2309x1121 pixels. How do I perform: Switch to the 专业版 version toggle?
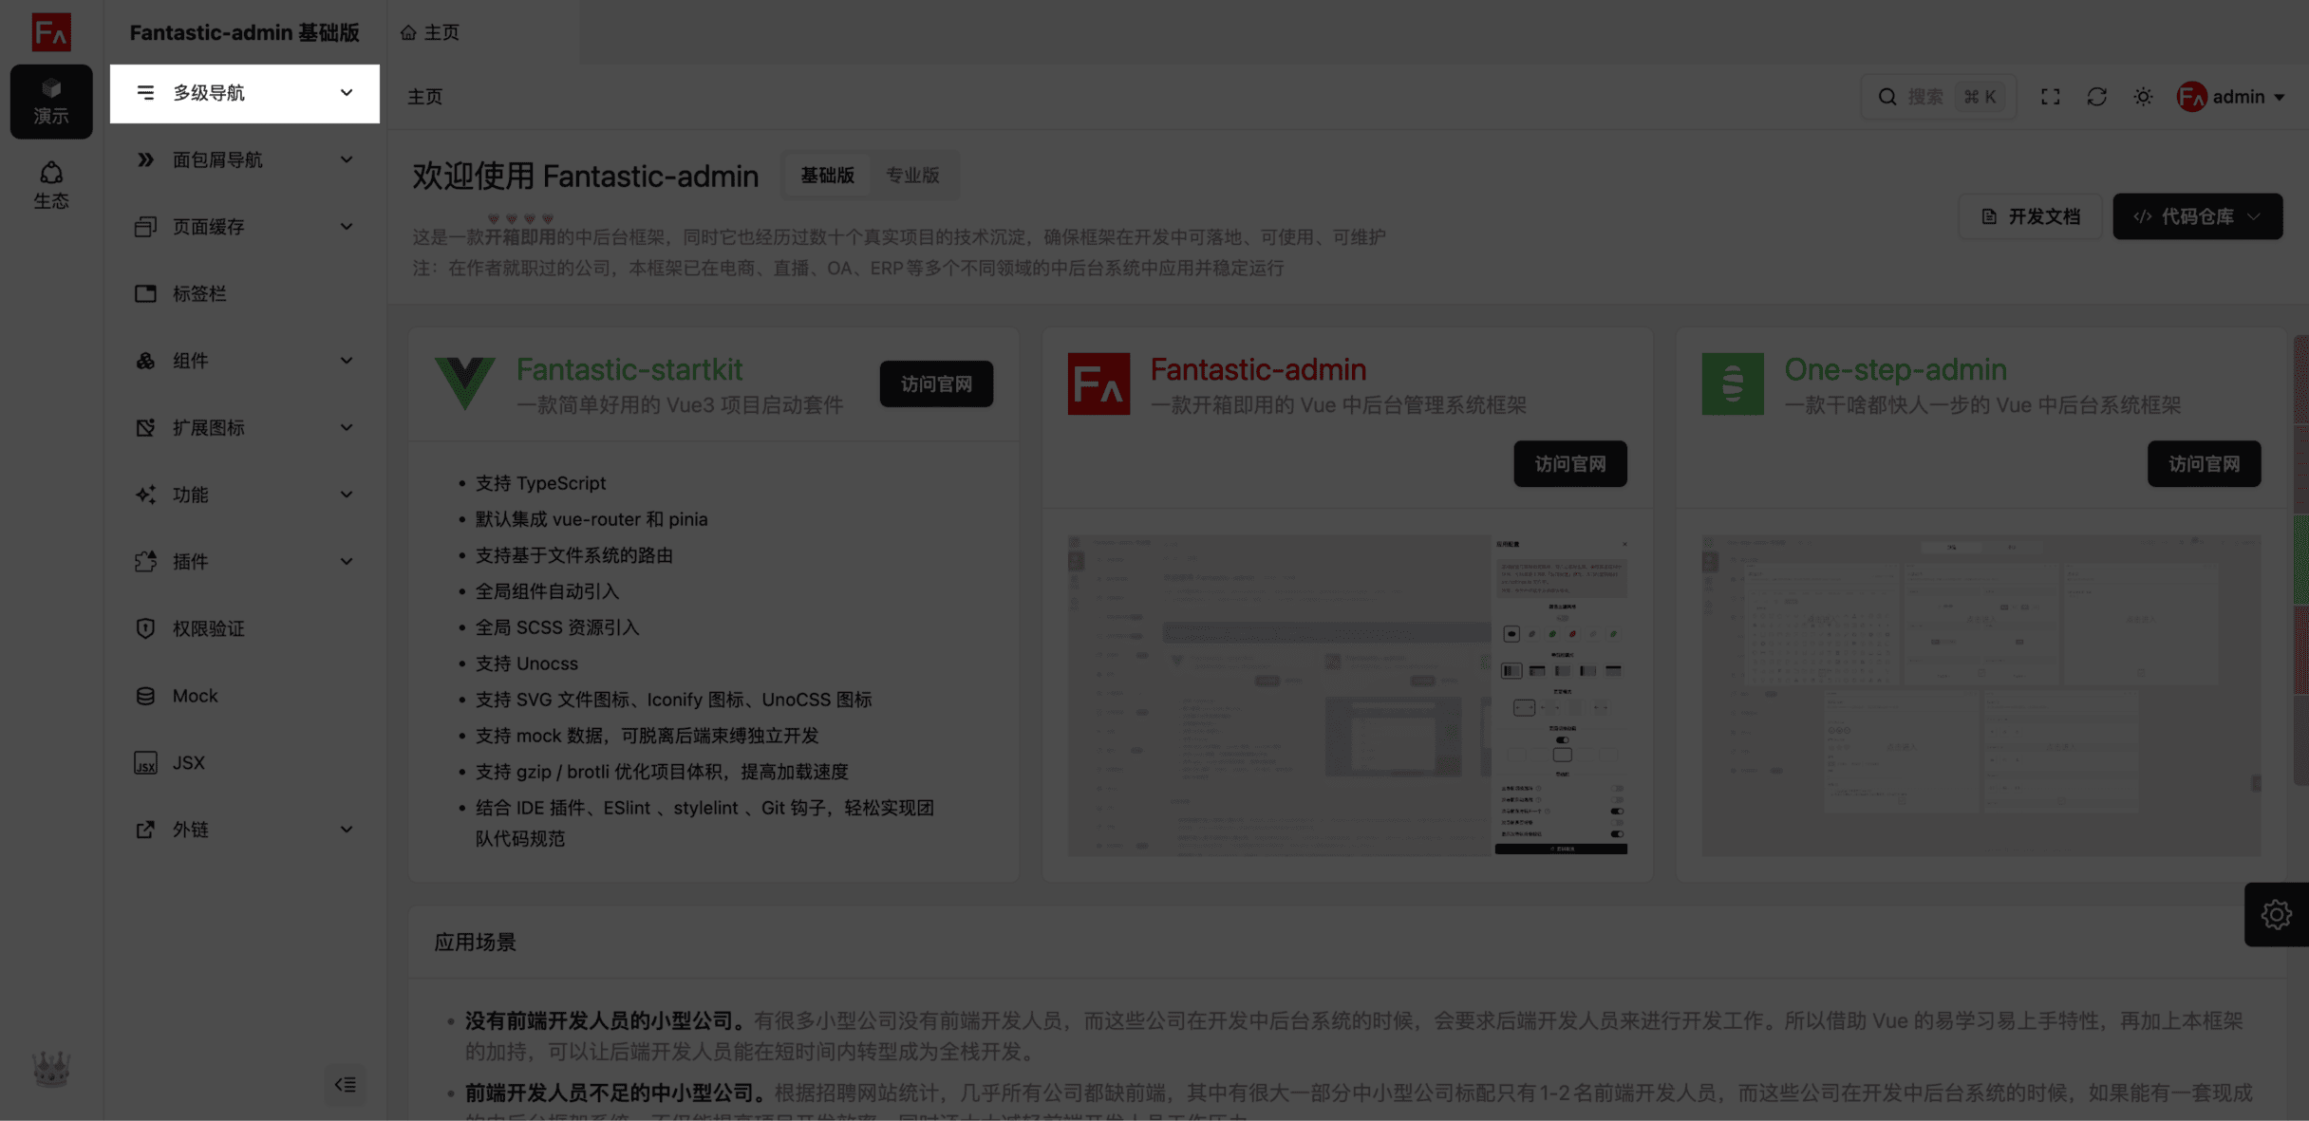(912, 176)
